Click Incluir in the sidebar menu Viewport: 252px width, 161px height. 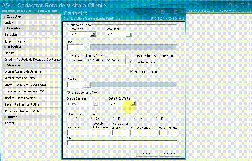(x=32, y=23)
